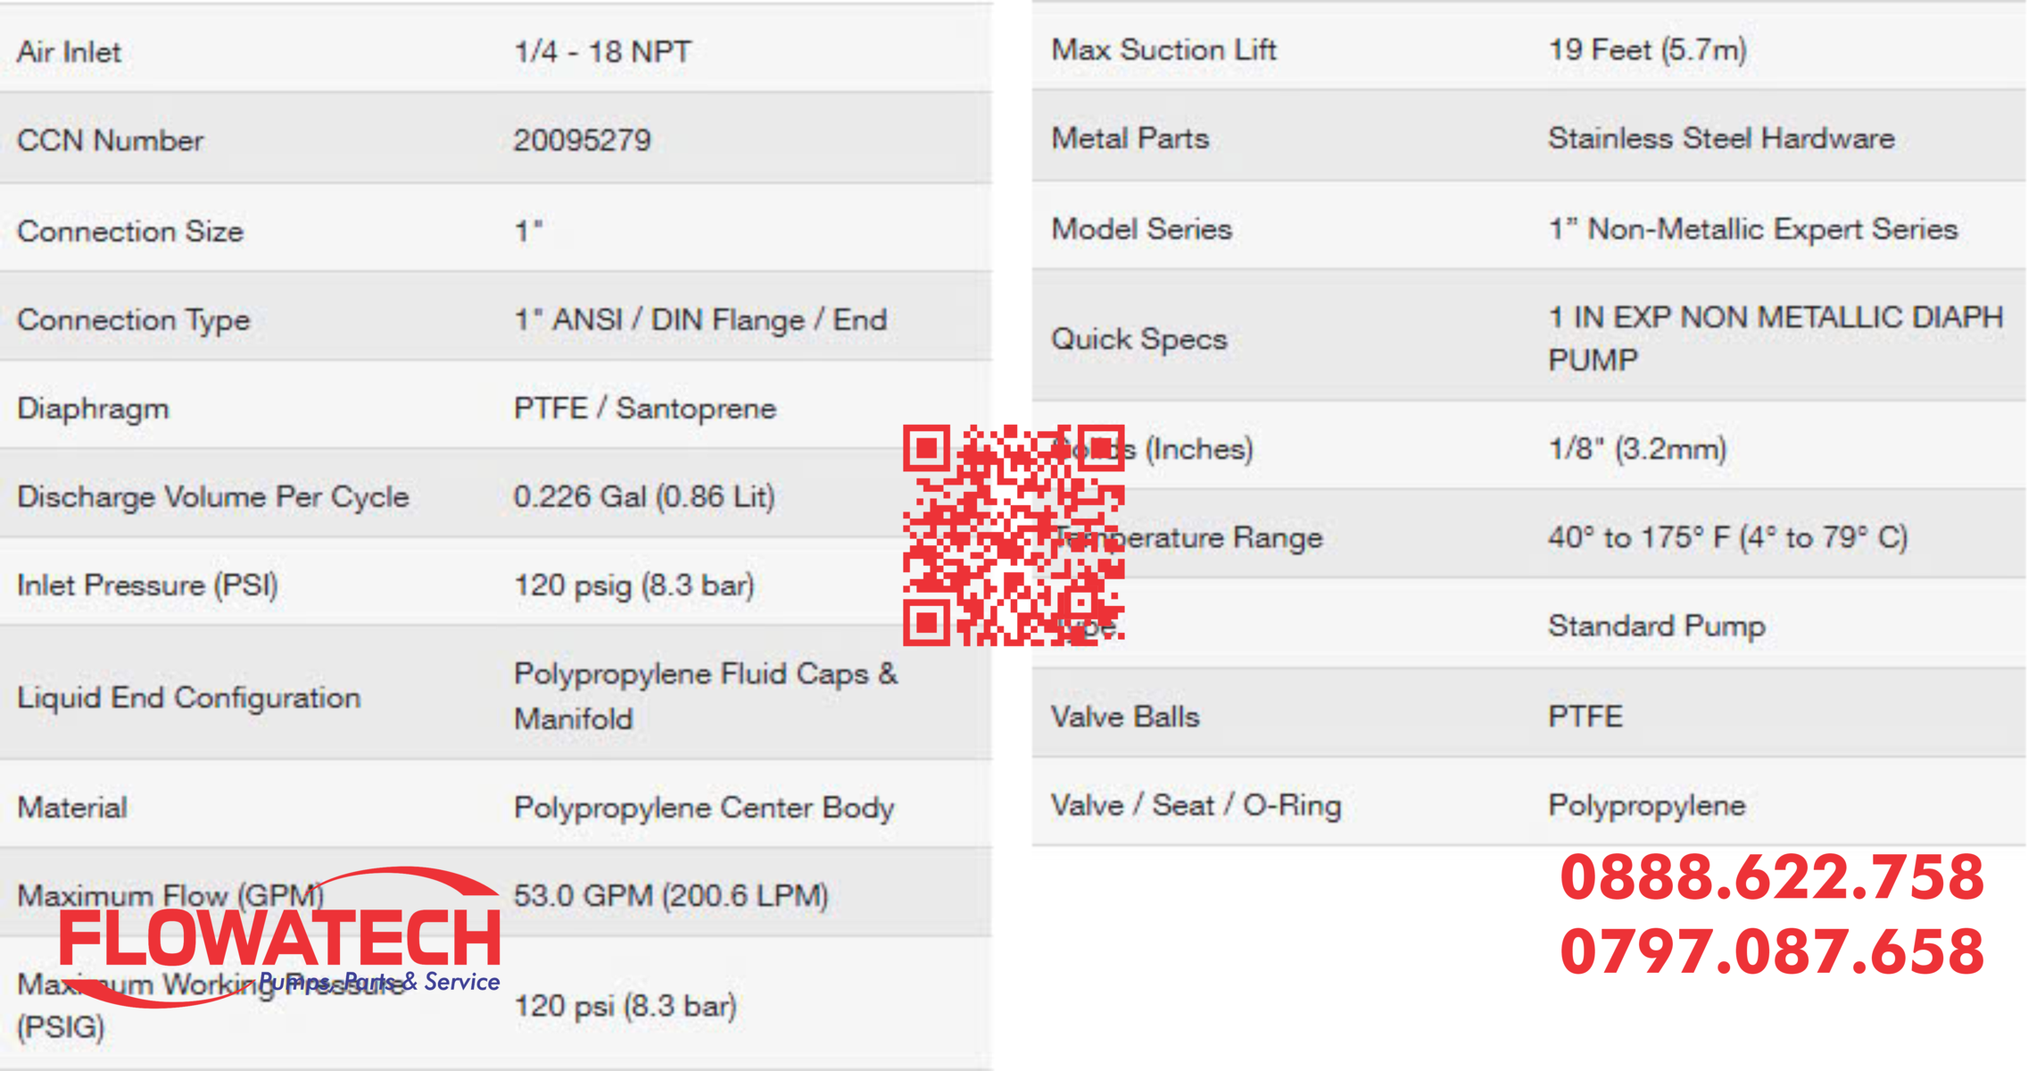The image size is (2028, 1071).
Task: Click the Inlet Pressure 120 psig value
Action: (x=634, y=585)
